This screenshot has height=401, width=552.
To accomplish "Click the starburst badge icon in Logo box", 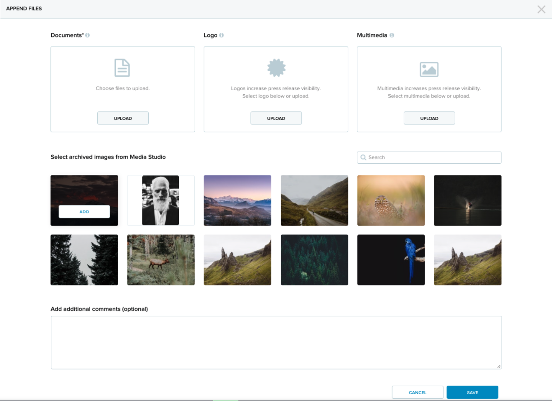I will (276, 68).
